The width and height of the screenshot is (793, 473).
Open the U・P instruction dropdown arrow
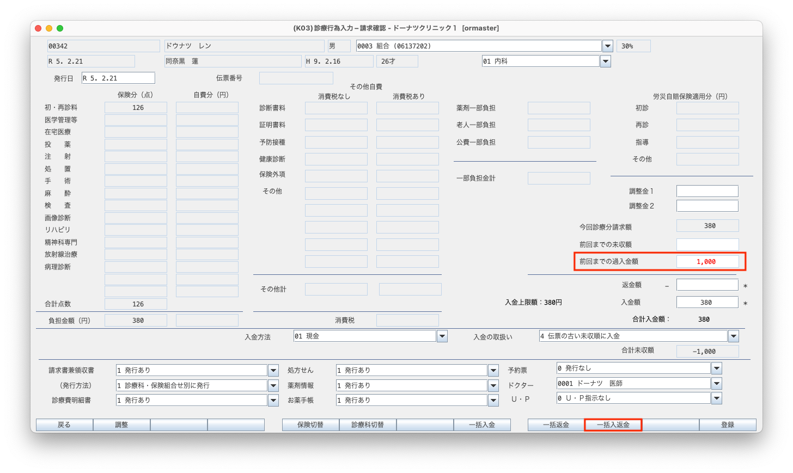[716, 398]
